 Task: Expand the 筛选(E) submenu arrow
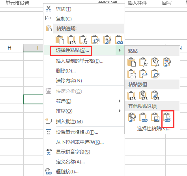120,101
